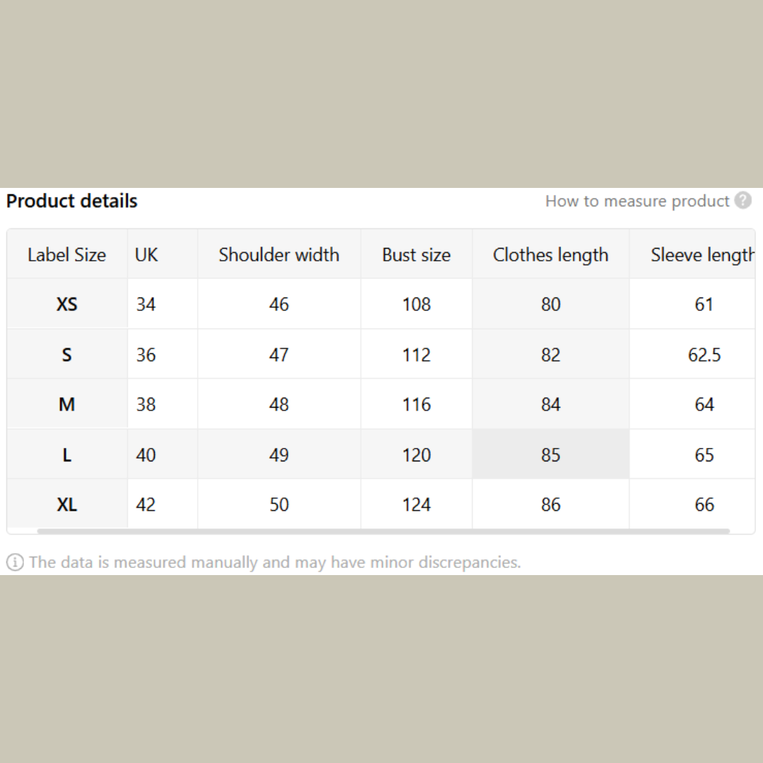Select the XS size row label
The image size is (763, 763).
point(66,304)
